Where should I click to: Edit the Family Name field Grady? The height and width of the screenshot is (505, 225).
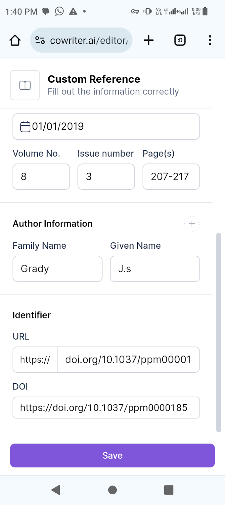[58, 269]
